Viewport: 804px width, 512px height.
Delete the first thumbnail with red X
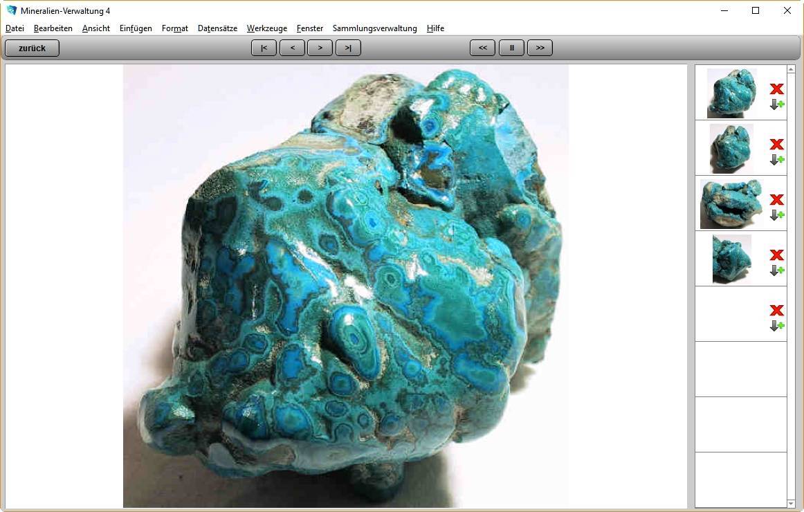[x=776, y=89]
